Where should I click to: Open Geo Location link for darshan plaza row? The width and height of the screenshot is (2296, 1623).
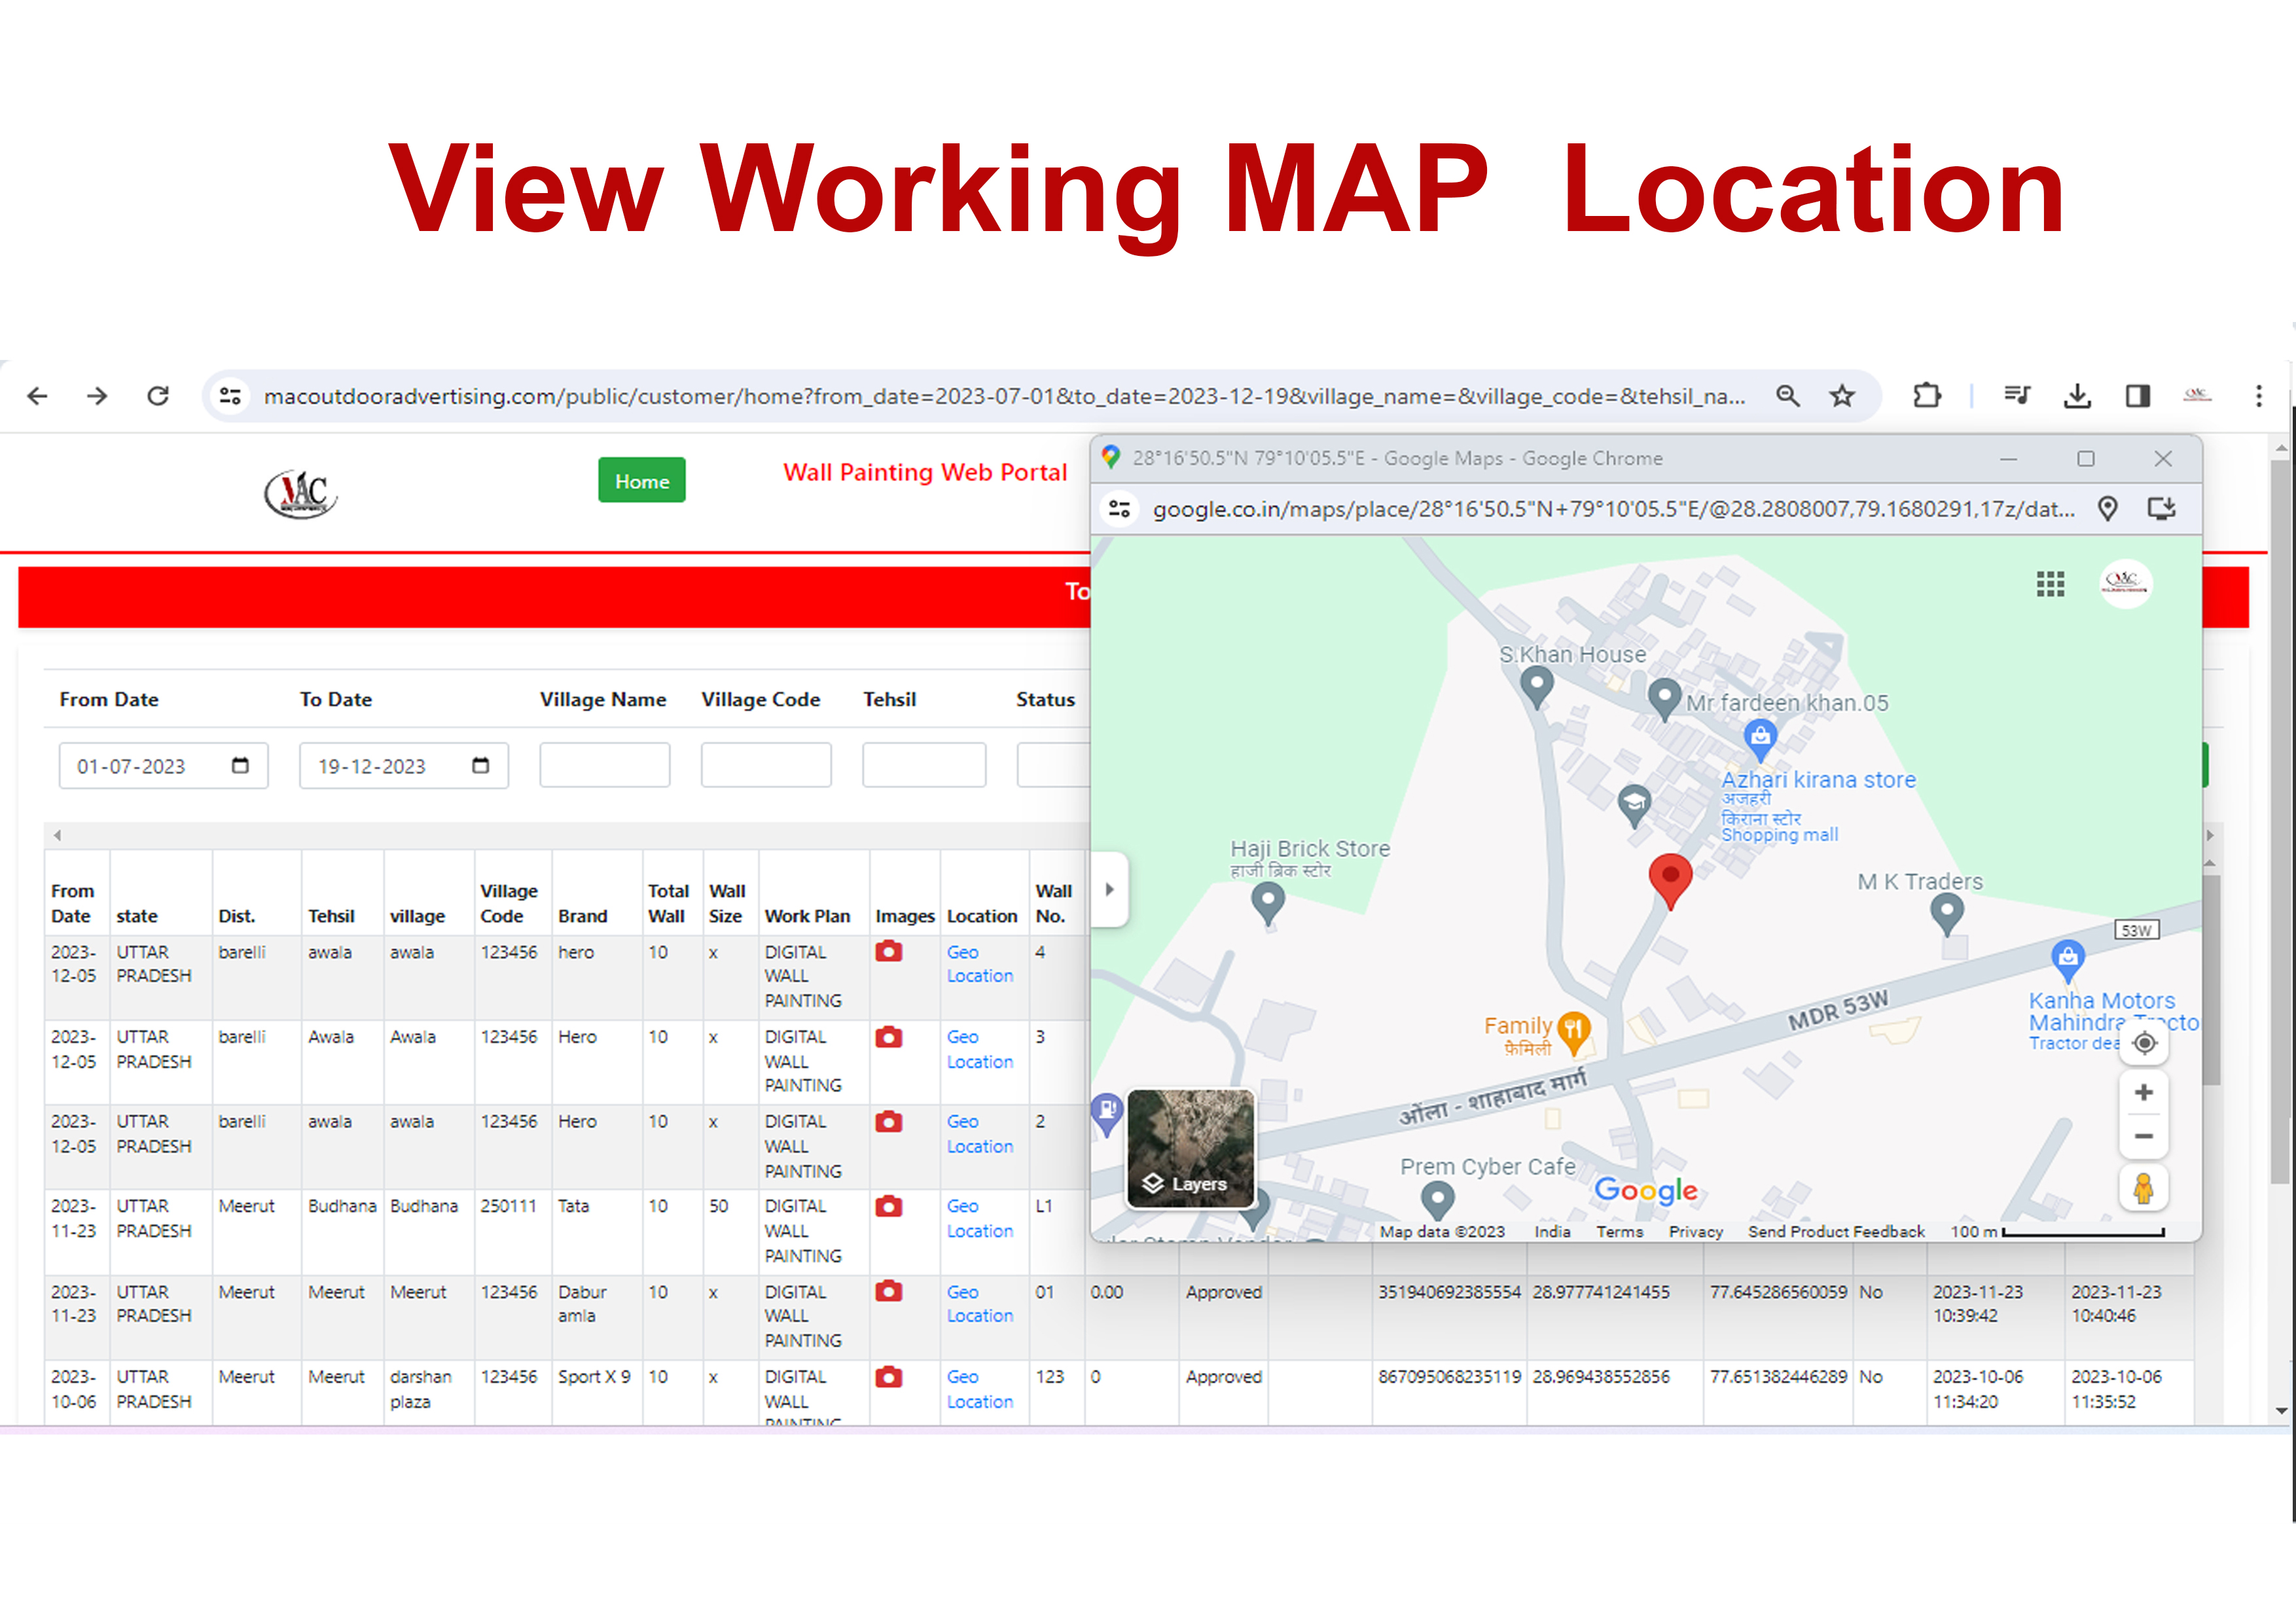coord(980,1389)
